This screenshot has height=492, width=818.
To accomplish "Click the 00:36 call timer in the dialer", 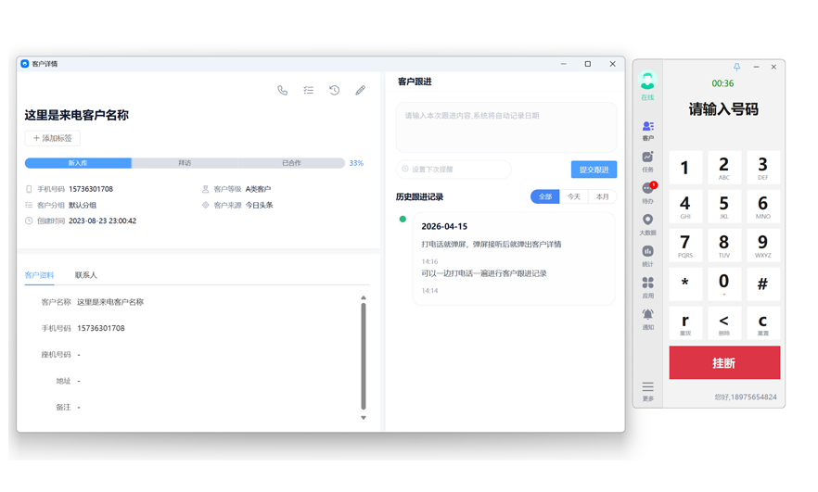I will (722, 83).
